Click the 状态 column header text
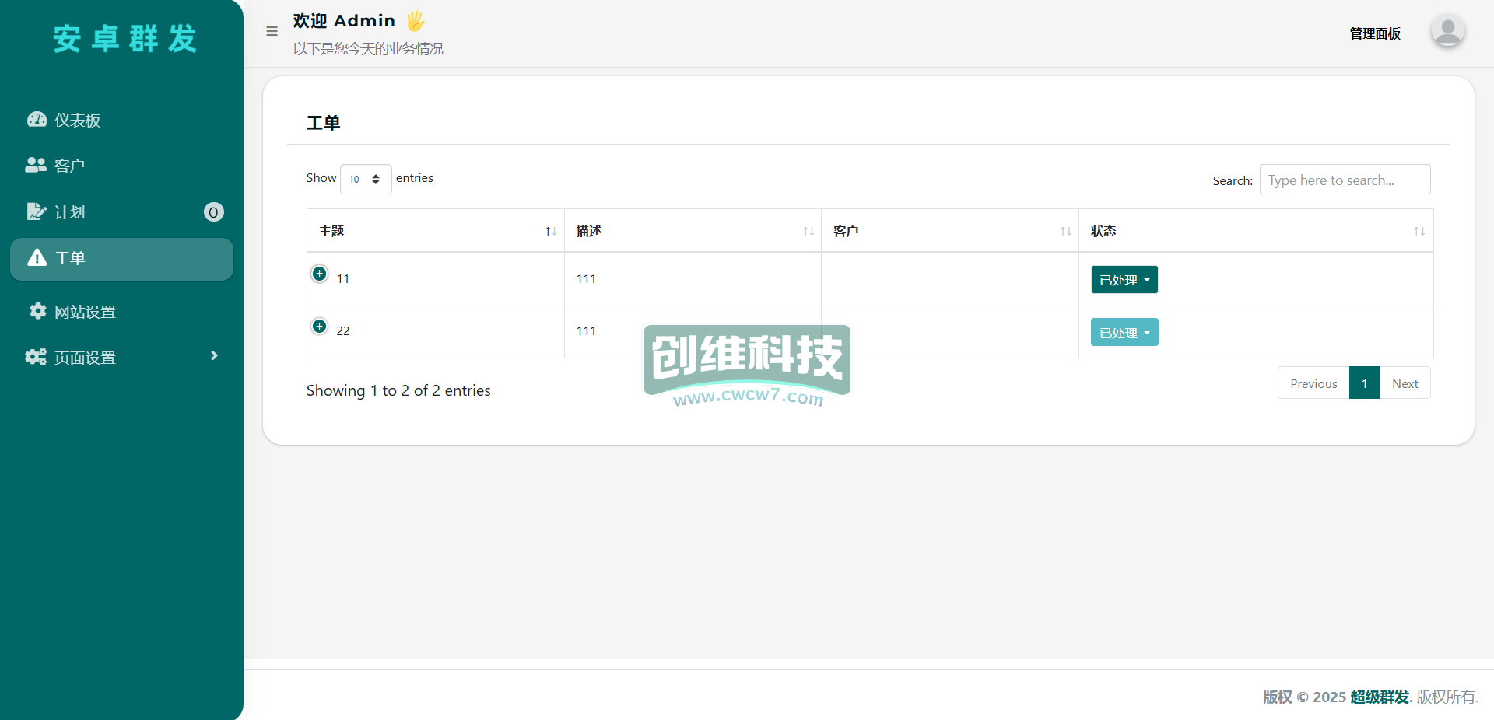The width and height of the screenshot is (1494, 720). coord(1103,231)
